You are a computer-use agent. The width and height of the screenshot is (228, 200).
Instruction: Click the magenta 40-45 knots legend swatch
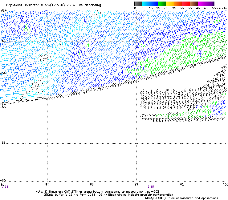tap(202, 4)
